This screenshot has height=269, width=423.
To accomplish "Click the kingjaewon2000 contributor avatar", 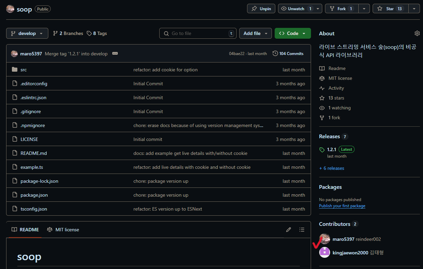I will click(325, 252).
